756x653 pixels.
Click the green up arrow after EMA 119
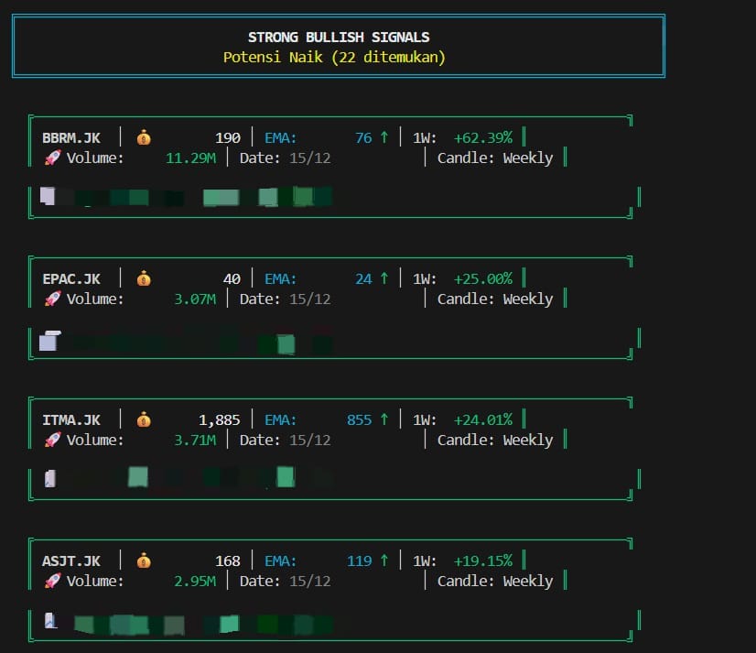coord(384,560)
